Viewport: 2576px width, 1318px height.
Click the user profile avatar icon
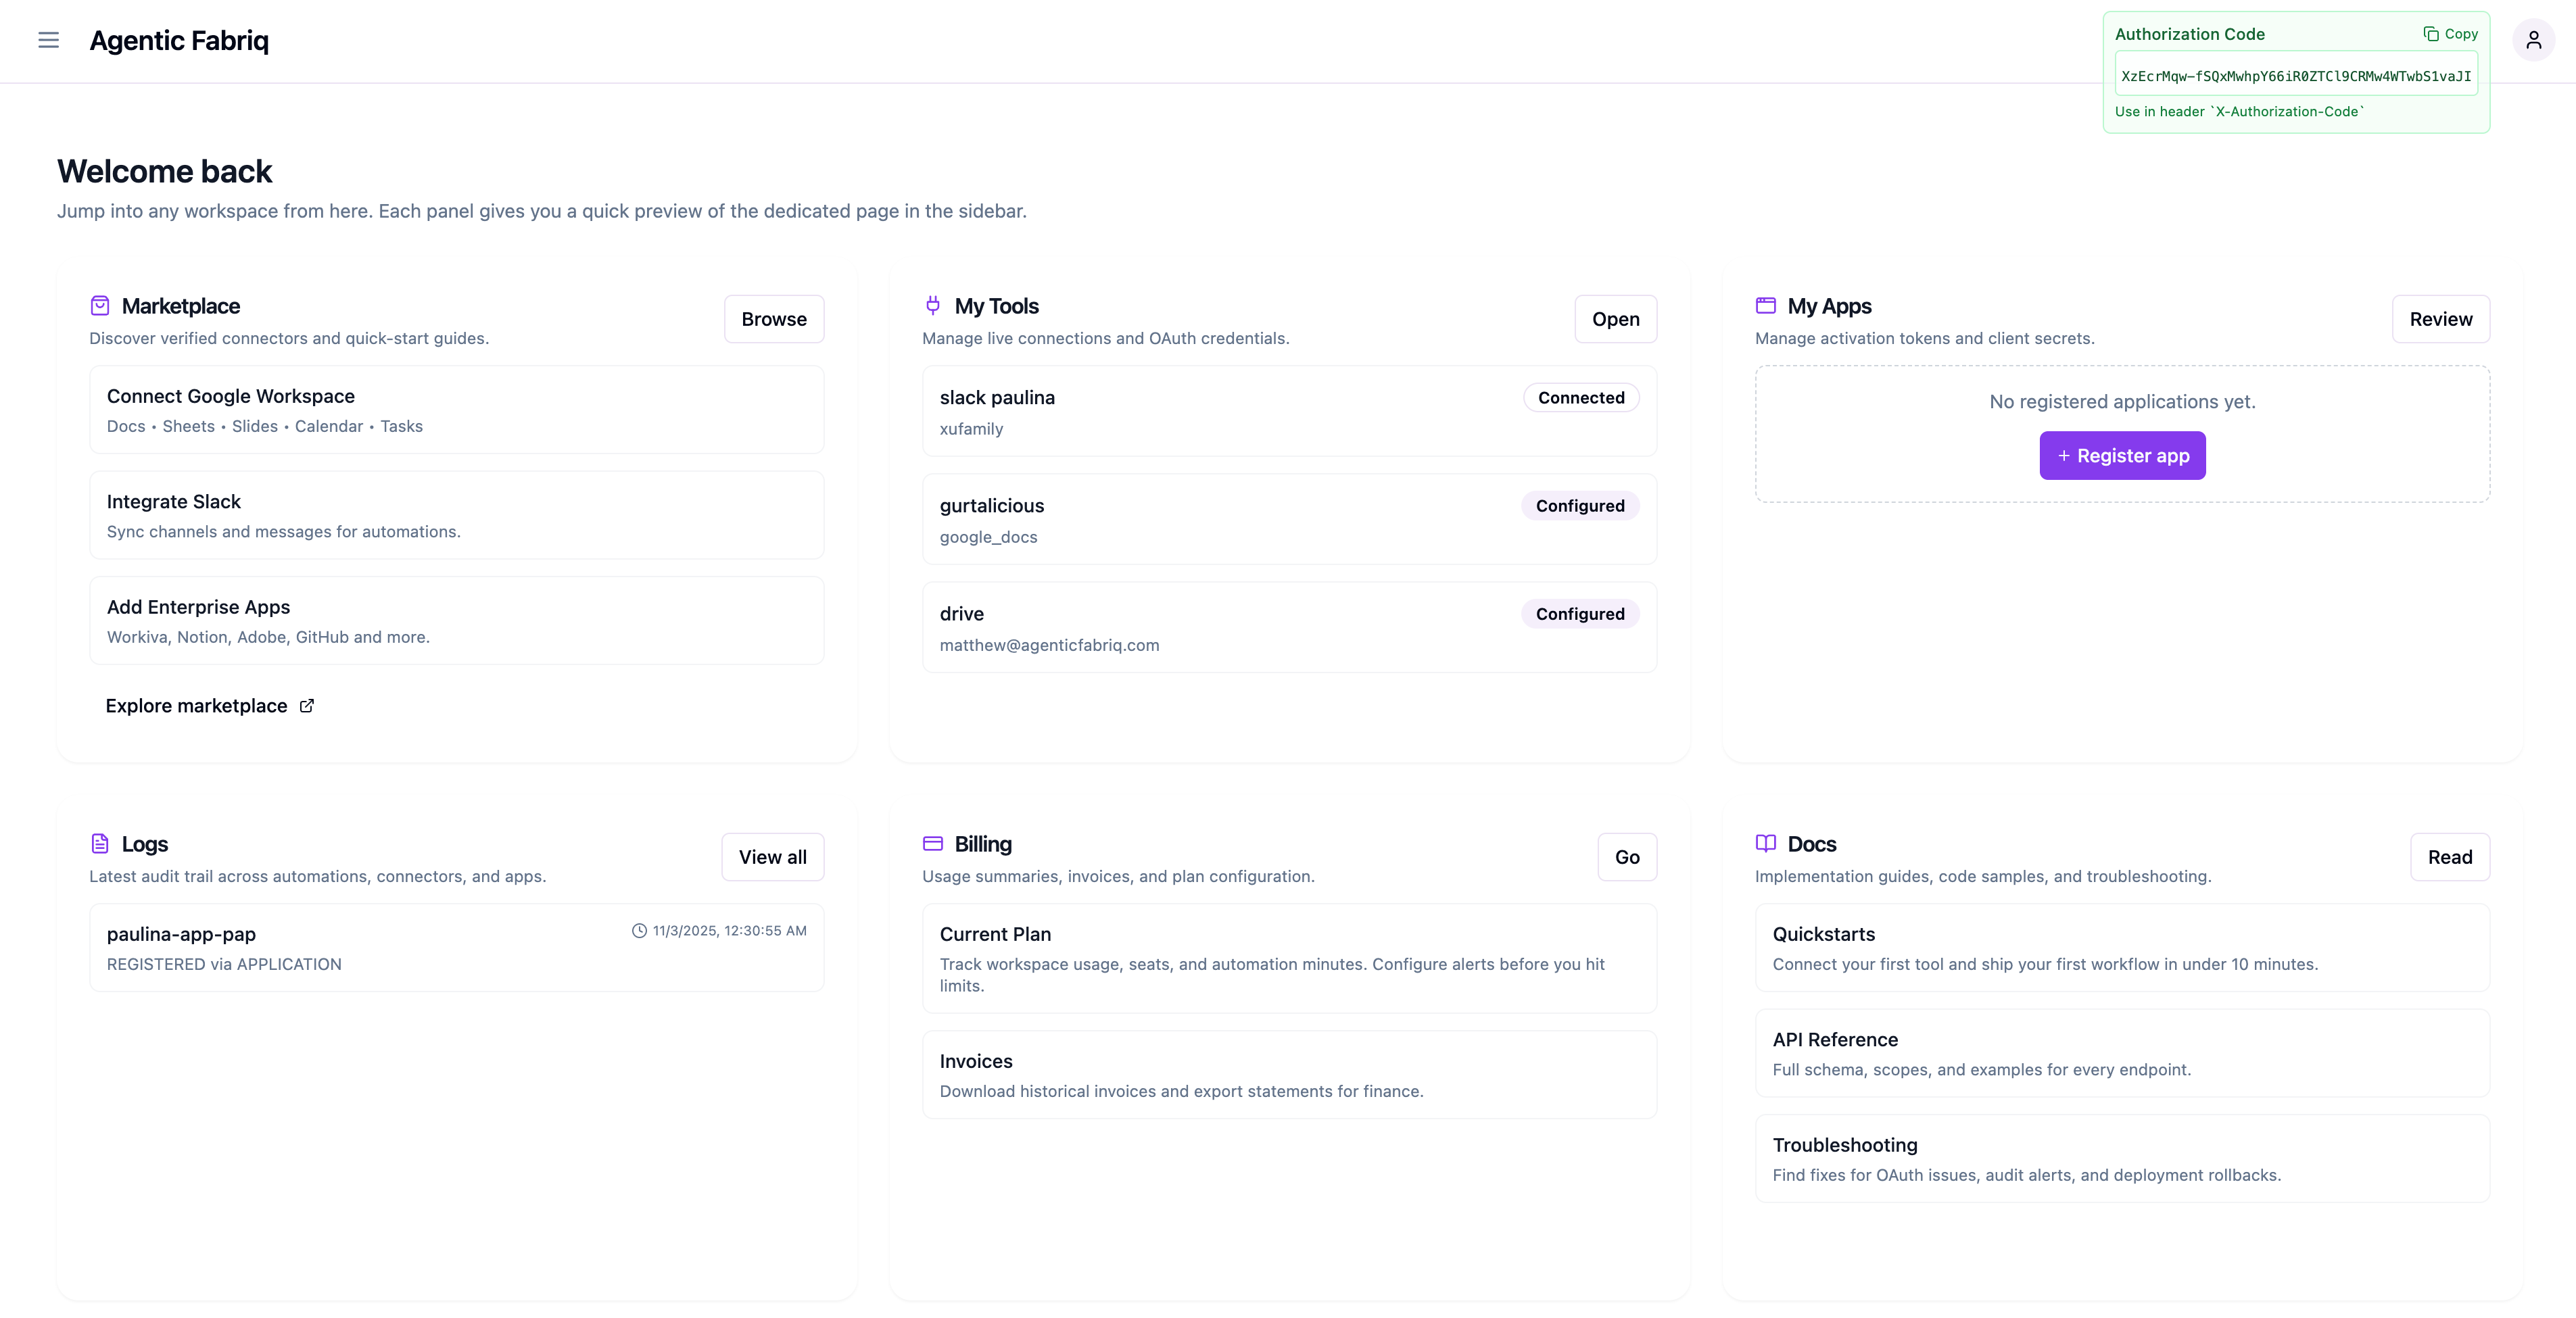pos(2533,40)
